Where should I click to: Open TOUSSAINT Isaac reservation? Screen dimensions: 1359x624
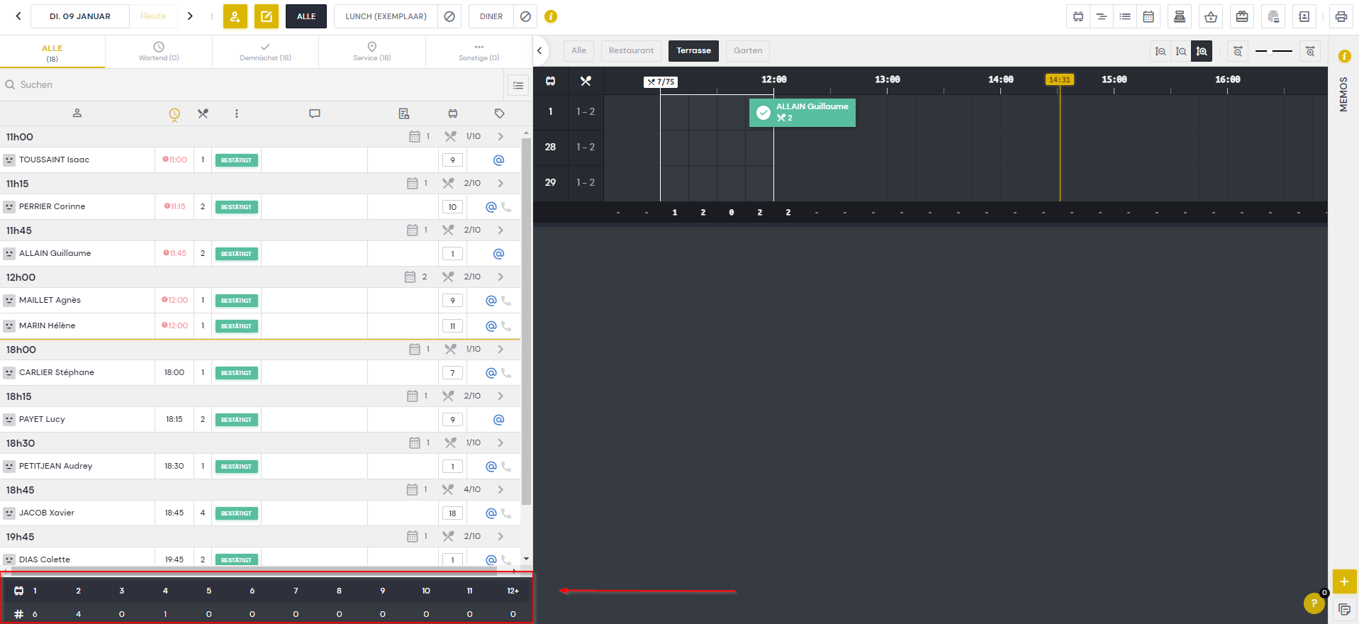pyautogui.click(x=54, y=160)
